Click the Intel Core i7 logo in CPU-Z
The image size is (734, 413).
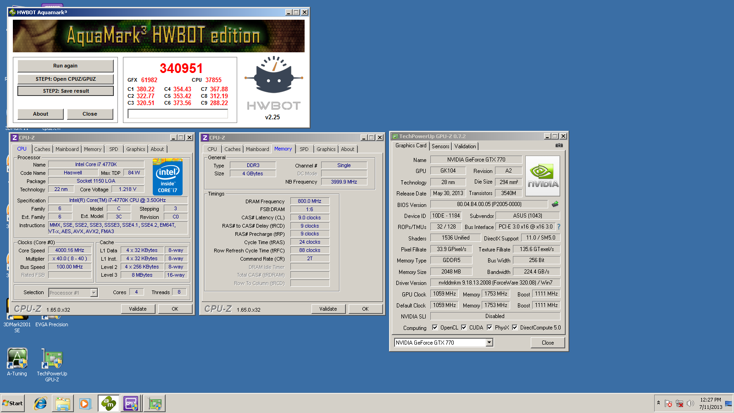(x=167, y=177)
